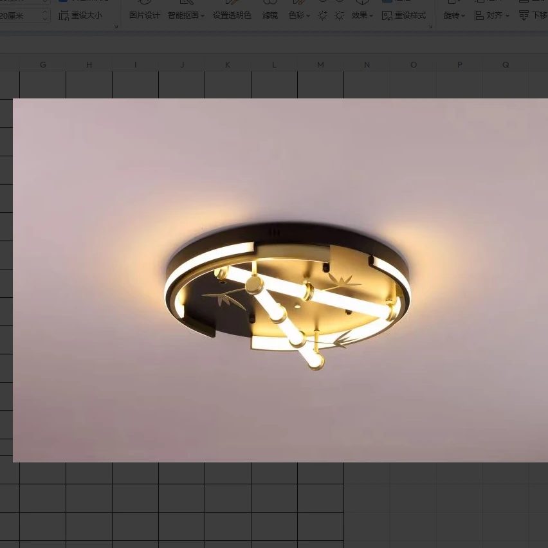Expand the 智能抠图 dropdown
This screenshot has width=548, height=548.
coord(186,15)
